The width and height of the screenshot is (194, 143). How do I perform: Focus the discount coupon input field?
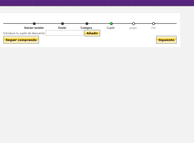point(65,33)
